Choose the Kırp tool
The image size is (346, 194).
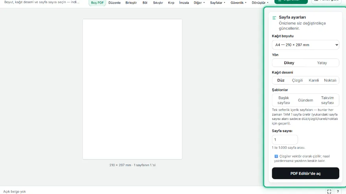coord(171,3)
